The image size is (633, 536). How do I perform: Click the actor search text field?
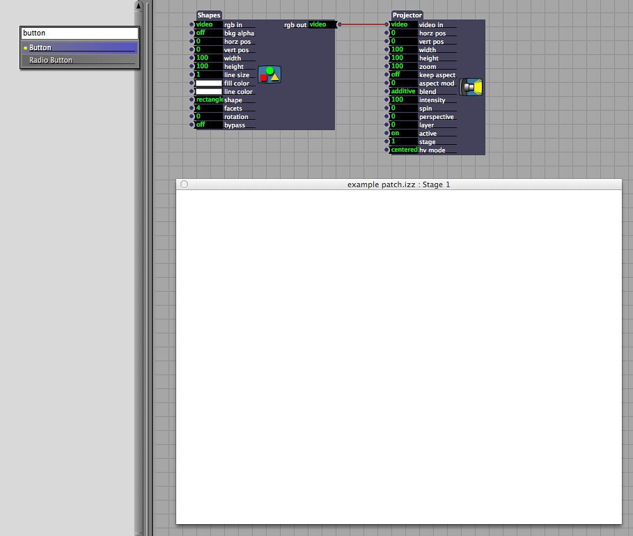79,33
